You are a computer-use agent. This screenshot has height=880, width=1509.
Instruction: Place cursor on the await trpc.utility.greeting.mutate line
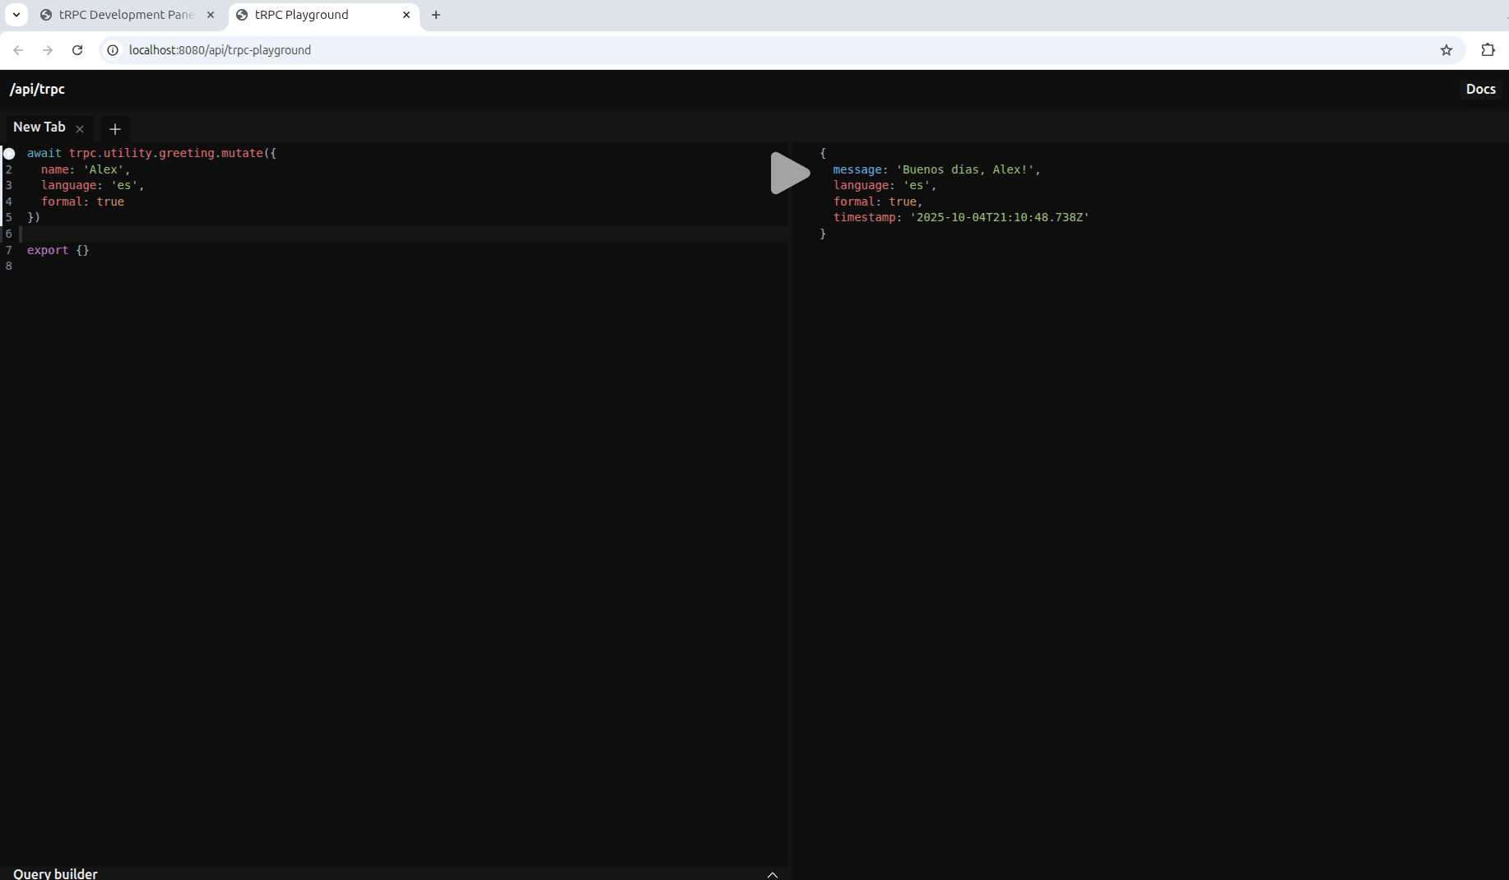151,153
